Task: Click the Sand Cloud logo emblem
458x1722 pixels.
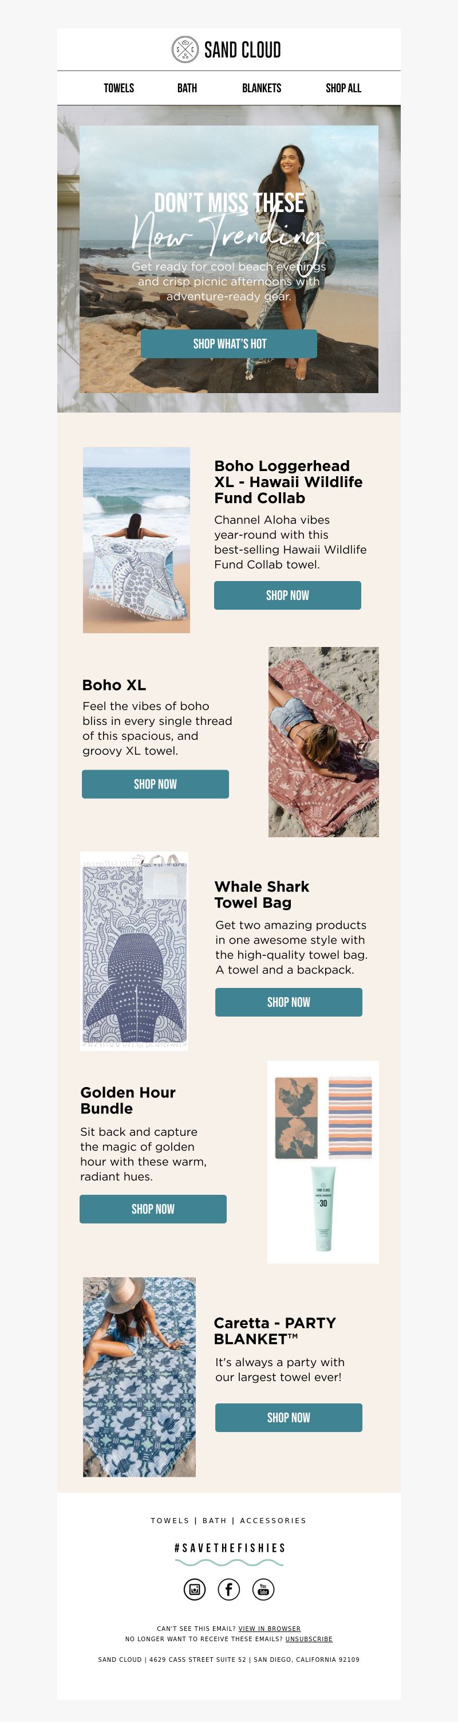Action: coord(185,49)
